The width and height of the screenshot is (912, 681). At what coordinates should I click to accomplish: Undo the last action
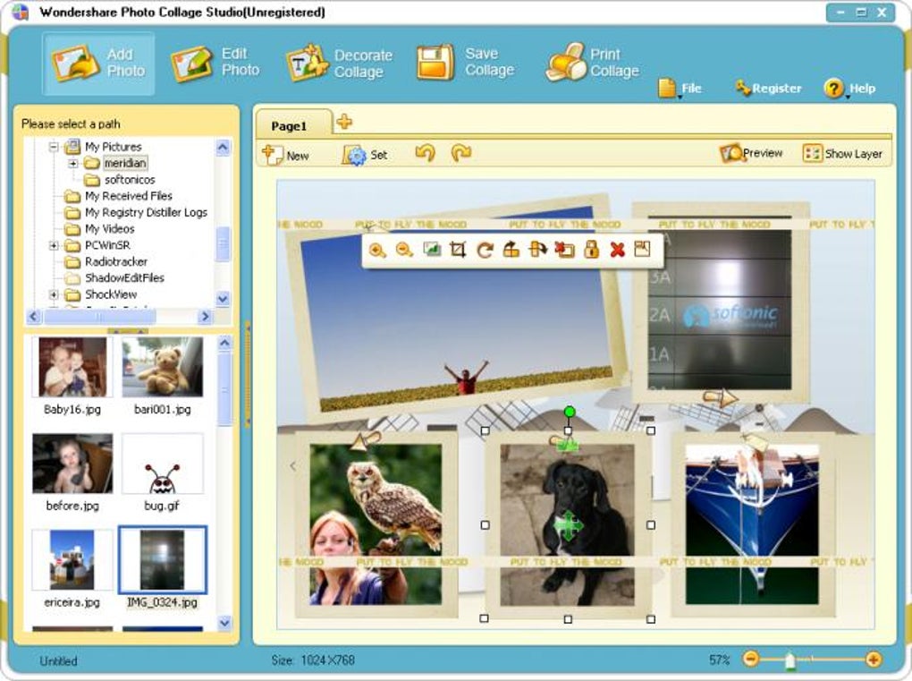click(426, 154)
